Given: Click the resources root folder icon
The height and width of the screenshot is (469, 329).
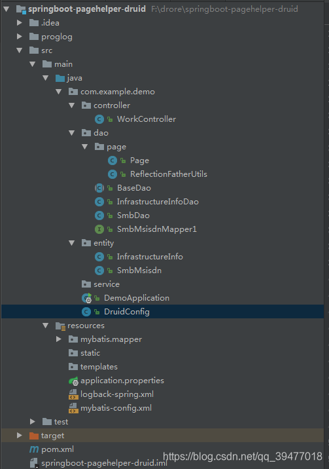Looking at the screenshot, I should [x=60, y=326].
